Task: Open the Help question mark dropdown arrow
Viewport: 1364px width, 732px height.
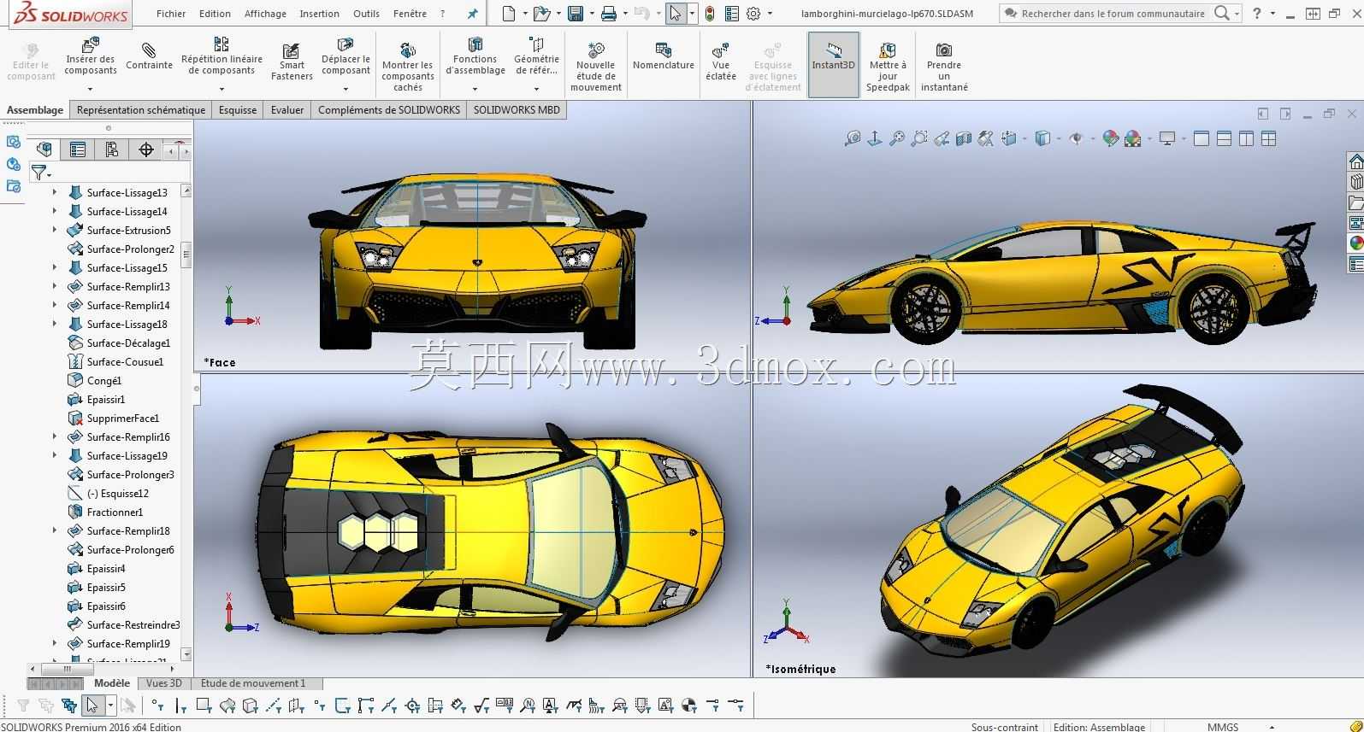Action: pyautogui.click(x=1272, y=14)
